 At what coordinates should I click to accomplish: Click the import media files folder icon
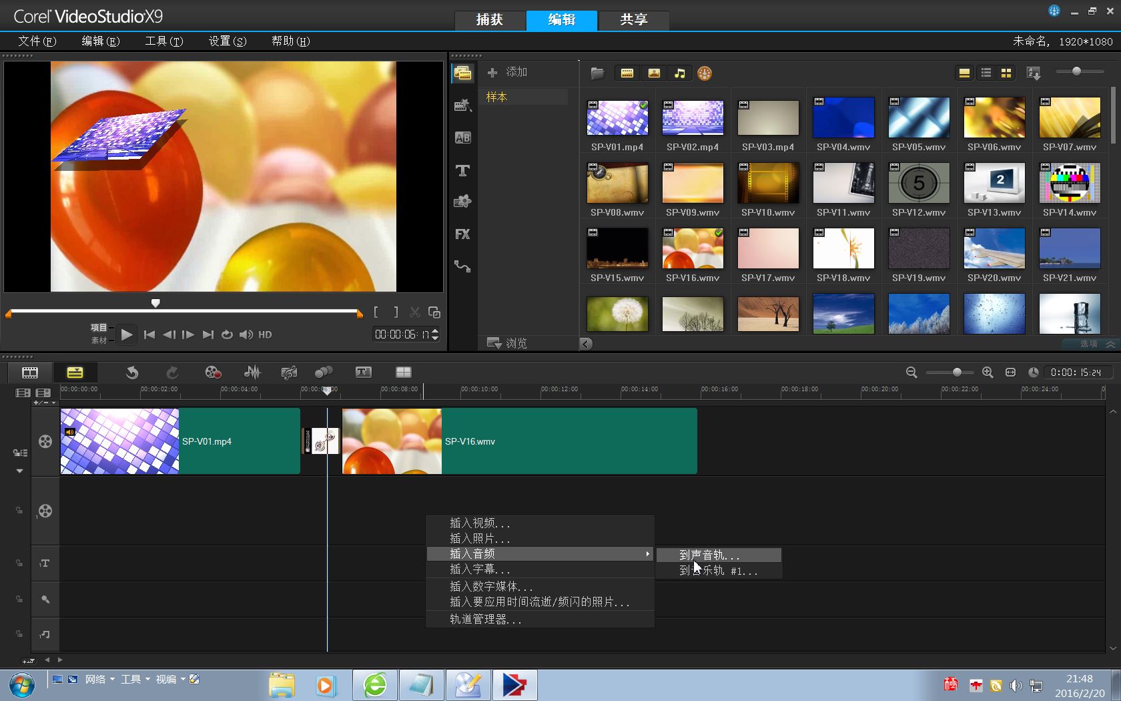[597, 73]
